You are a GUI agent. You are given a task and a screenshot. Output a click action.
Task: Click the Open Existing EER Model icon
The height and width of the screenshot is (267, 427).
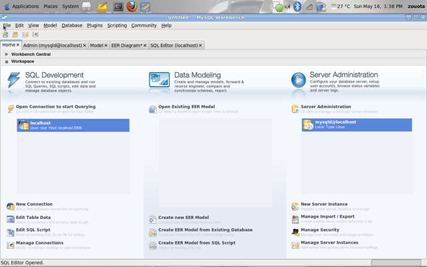click(153, 109)
